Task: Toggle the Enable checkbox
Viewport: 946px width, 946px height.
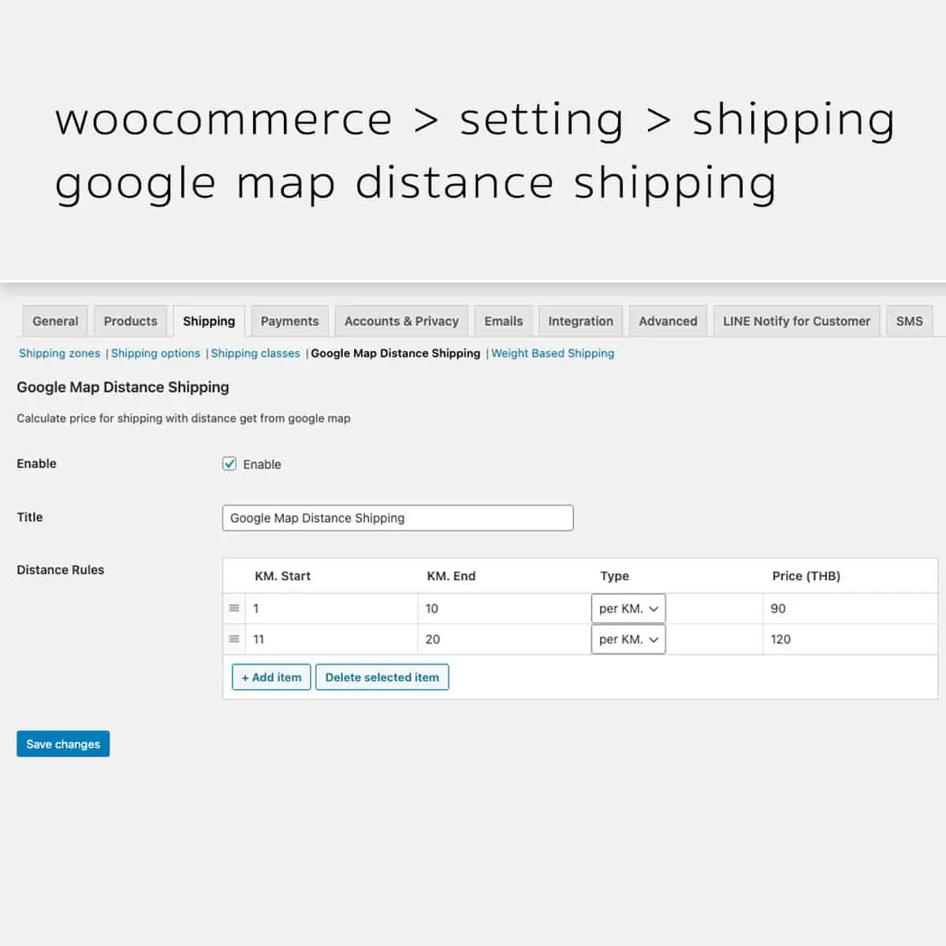Action: (229, 464)
